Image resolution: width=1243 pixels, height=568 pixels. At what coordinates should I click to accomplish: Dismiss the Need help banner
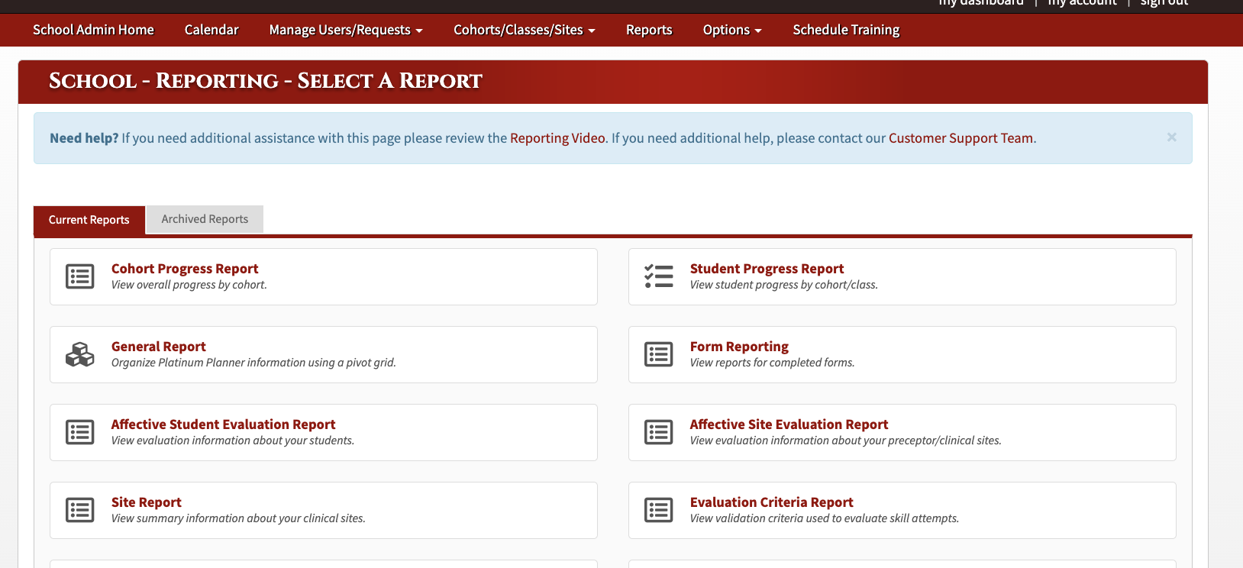click(1171, 137)
